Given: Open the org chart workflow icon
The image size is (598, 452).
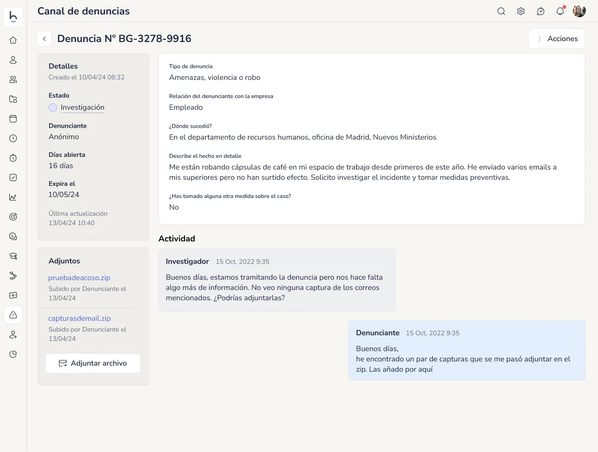Looking at the screenshot, I should pos(13,275).
